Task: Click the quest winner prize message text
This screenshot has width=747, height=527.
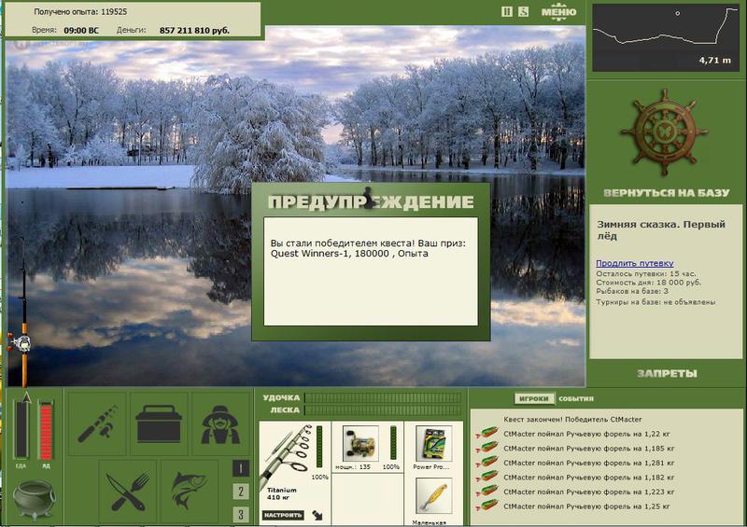Action: coord(368,248)
